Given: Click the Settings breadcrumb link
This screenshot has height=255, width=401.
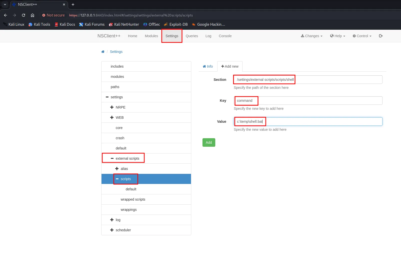Looking at the screenshot, I should (x=116, y=52).
